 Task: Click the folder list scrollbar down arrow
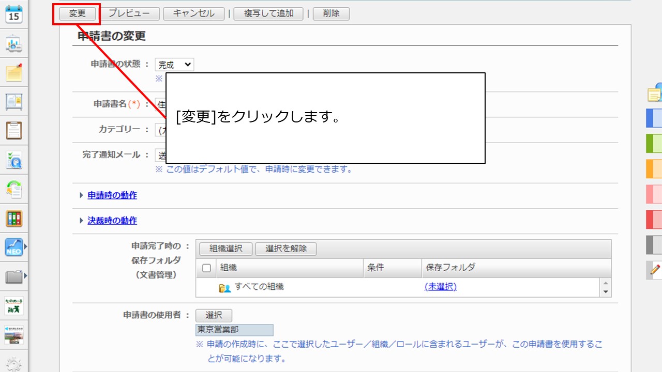[x=606, y=292]
